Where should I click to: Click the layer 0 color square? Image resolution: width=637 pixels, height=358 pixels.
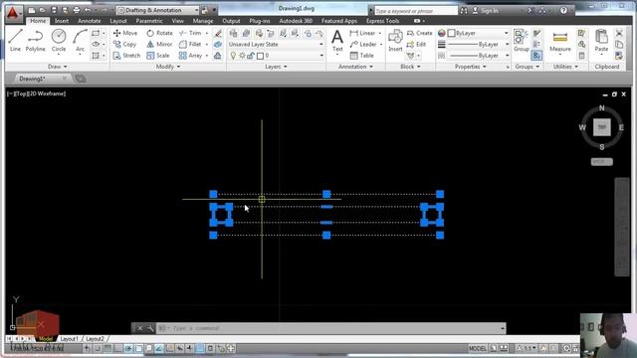(260, 56)
